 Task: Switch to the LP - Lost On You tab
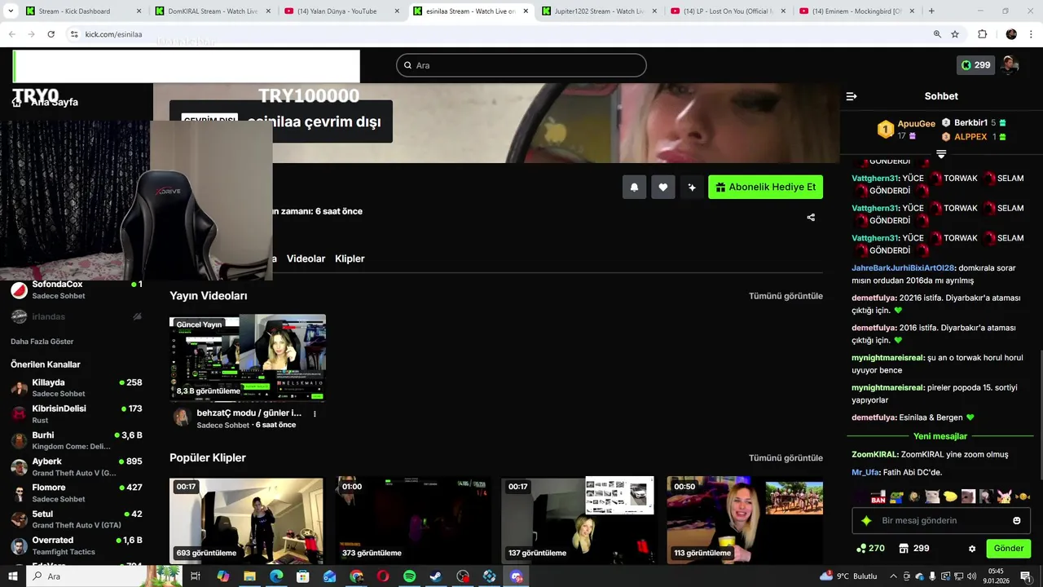(727, 11)
